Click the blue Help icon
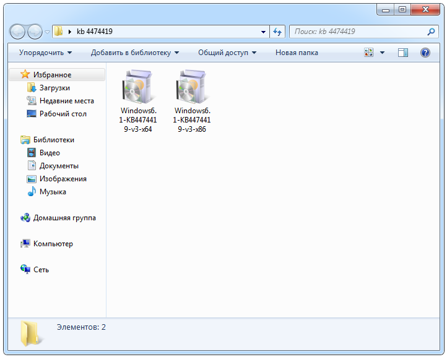This screenshot has height=357, width=447. [x=425, y=53]
